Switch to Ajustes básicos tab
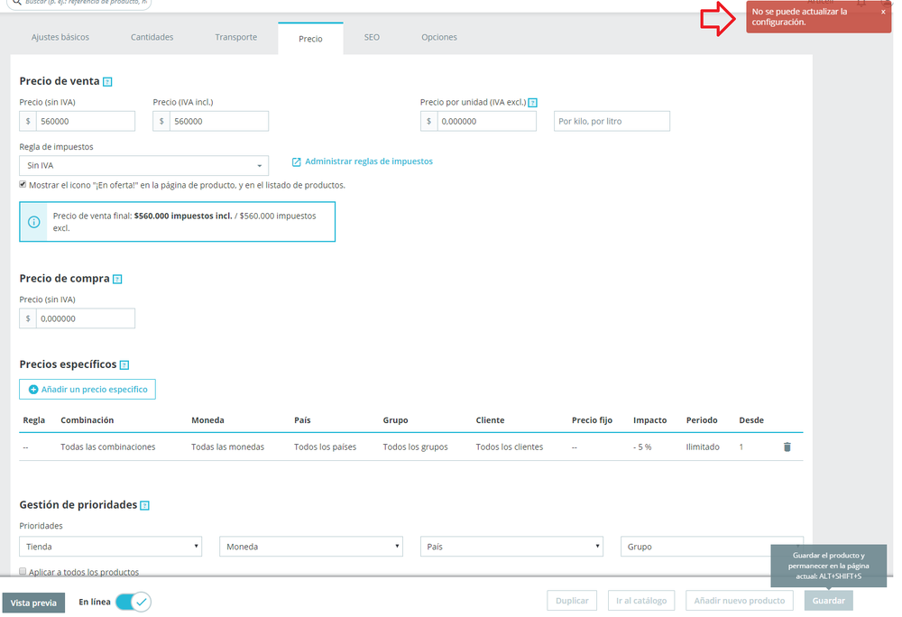Viewport: 902px width, 617px height. [60, 37]
